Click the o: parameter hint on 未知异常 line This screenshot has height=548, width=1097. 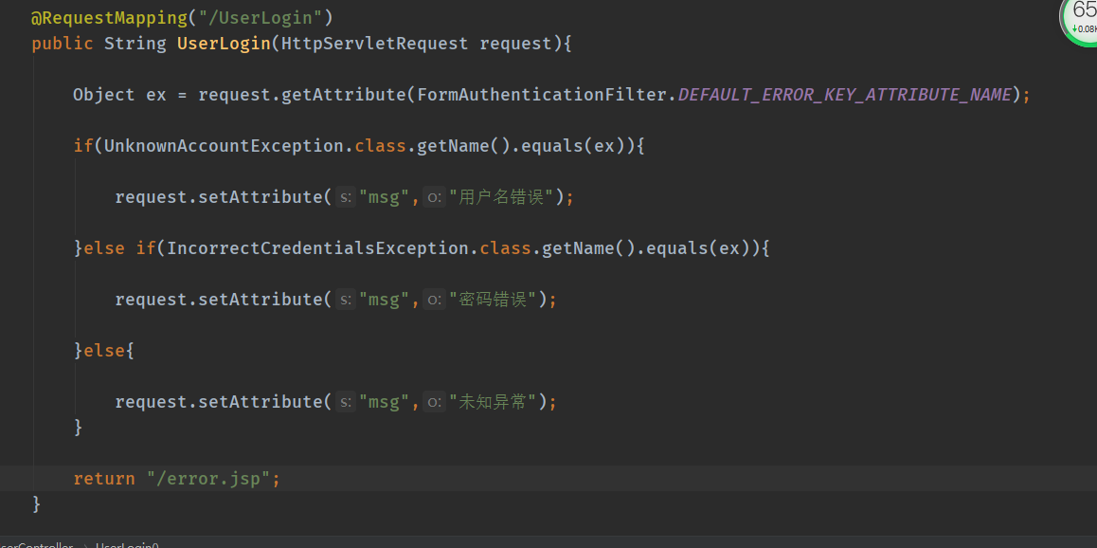tap(435, 402)
